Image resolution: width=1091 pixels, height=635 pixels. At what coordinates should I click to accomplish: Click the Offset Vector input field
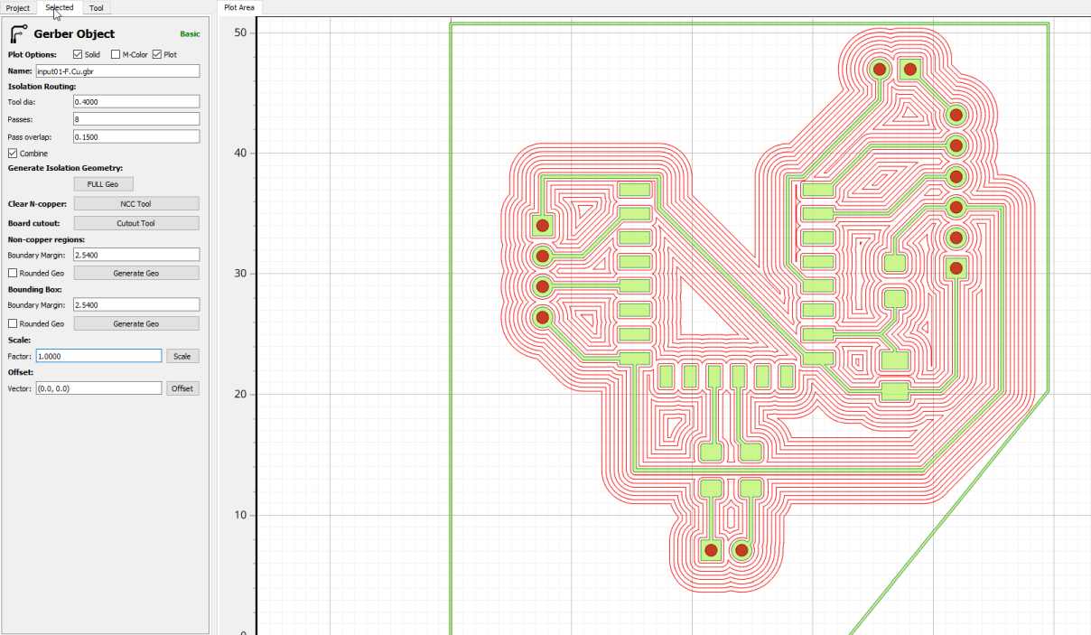coord(98,388)
